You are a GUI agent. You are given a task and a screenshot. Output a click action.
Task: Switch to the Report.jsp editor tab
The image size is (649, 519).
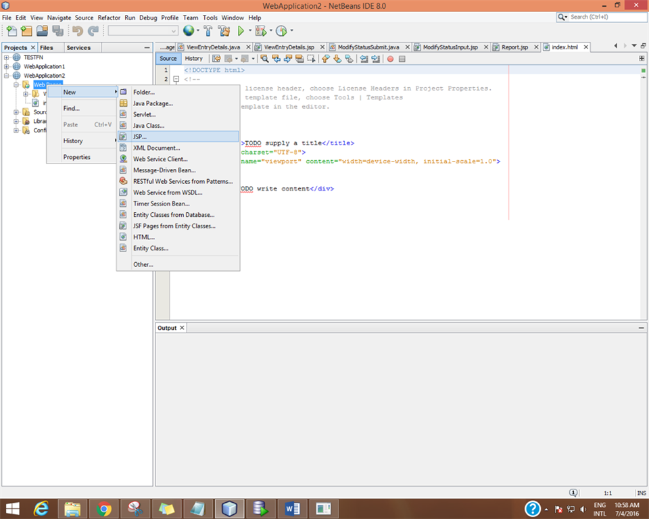[x=514, y=47]
